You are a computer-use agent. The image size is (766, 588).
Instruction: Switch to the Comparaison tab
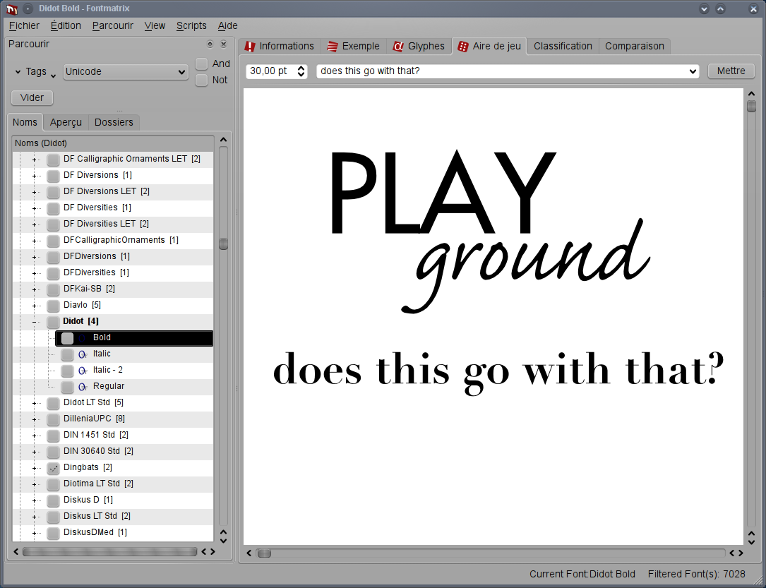point(634,47)
